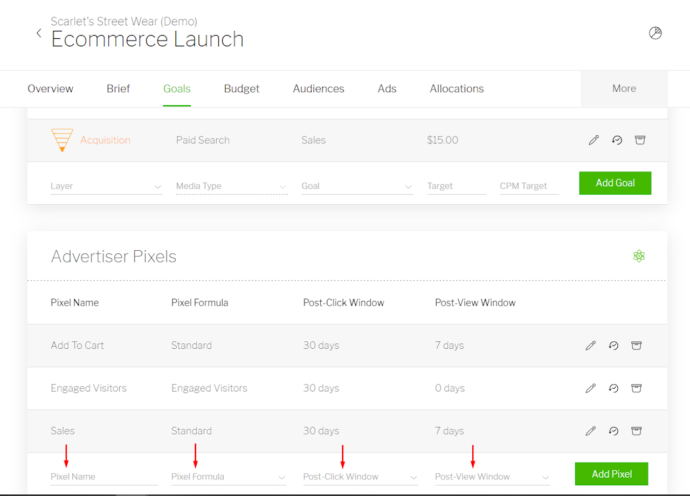Switch to the Budget tab
This screenshot has width=690, height=496.
pos(241,89)
